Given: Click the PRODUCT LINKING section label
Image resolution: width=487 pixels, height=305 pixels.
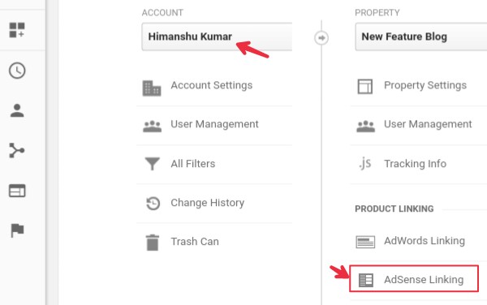Looking at the screenshot, I should click(x=394, y=208).
